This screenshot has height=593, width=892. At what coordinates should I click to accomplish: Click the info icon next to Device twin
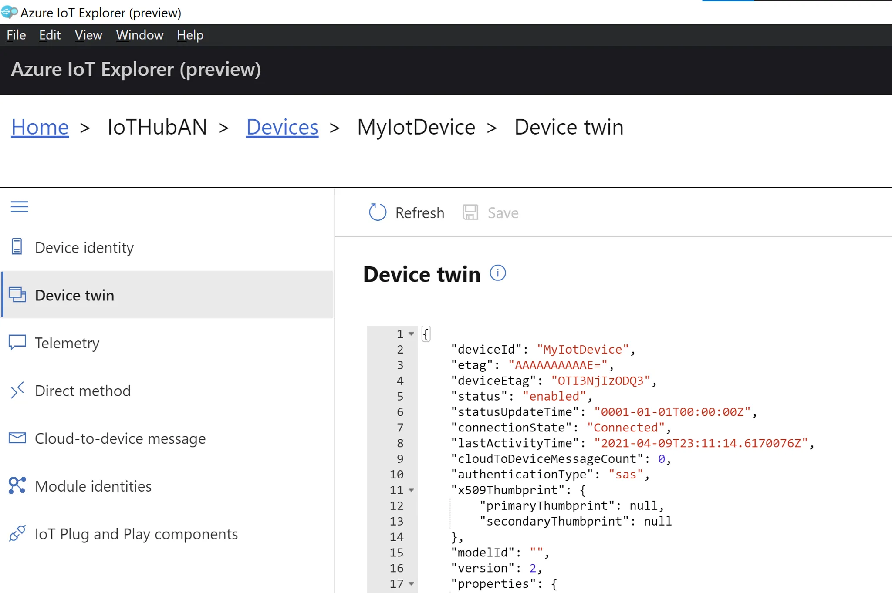(498, 273)
